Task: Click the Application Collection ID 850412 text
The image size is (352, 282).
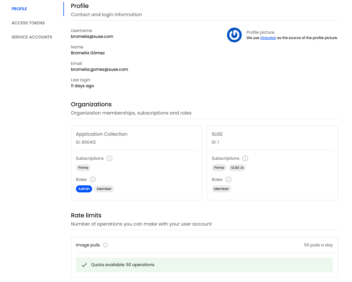Action: (x=86, y=142)
